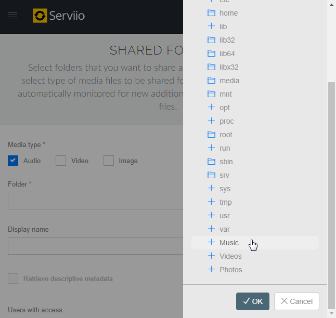Click the home folder icon
The width and height of the screenshot is (336, 318).
pyautogui.click(x=212, y=13)
